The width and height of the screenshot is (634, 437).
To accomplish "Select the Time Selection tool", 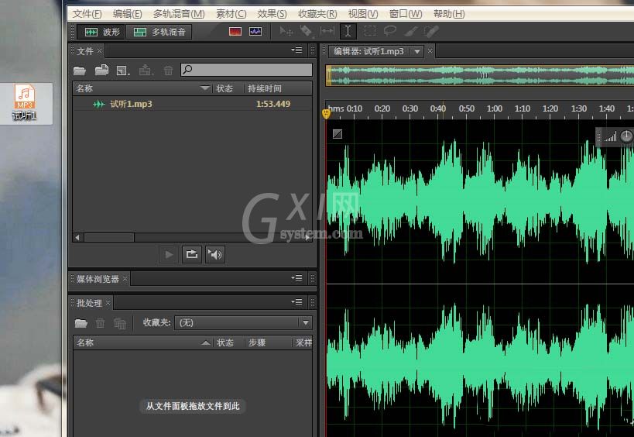I will pyautogui.click(x=348, y=31).
